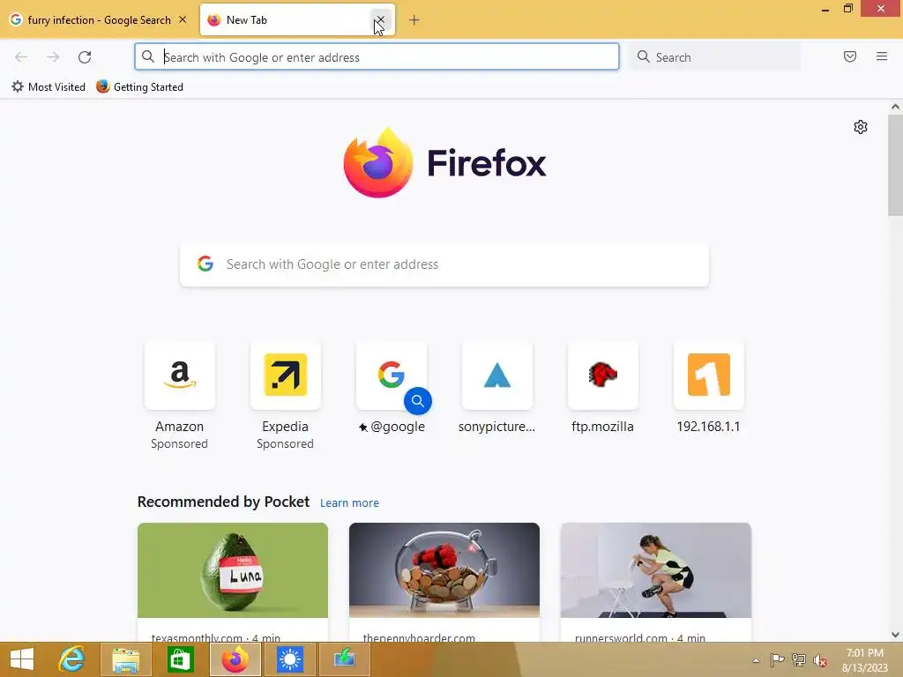This screenshot has height=677, width=903.
Task: Open a new tab with plus button
Action: click(x=414, y=20)
